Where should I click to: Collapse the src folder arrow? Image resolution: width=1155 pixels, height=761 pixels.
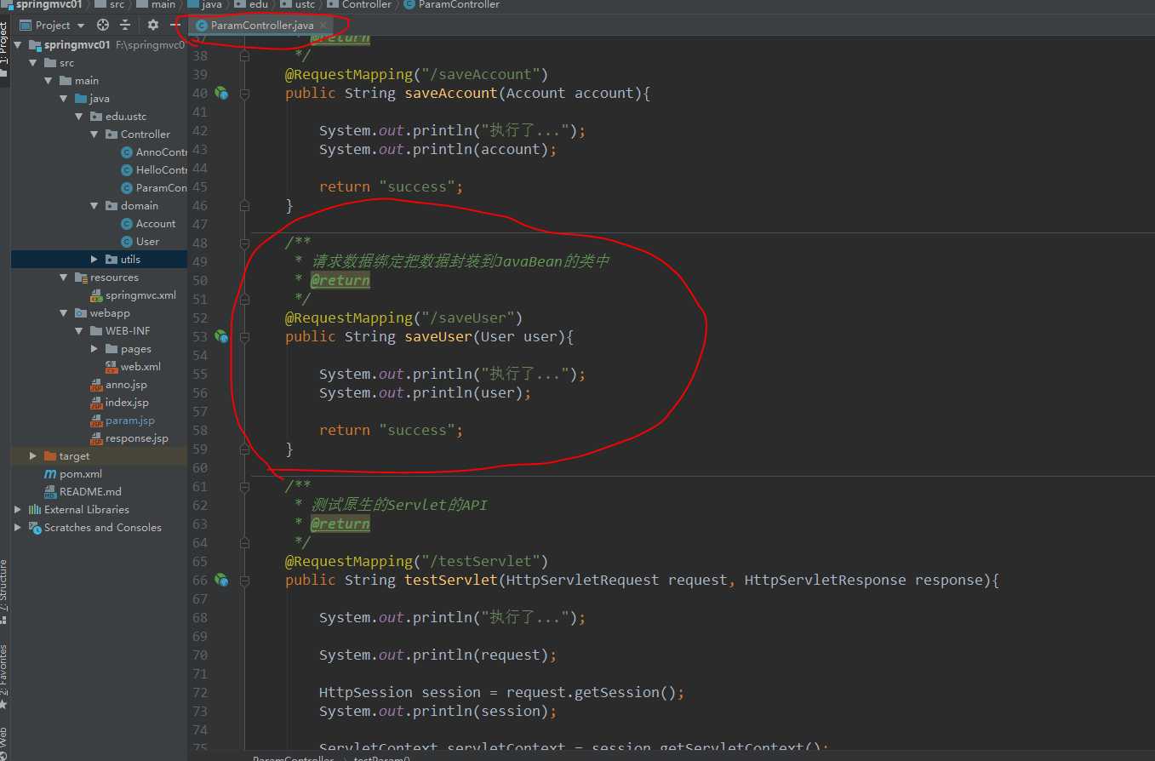point(33,63)
